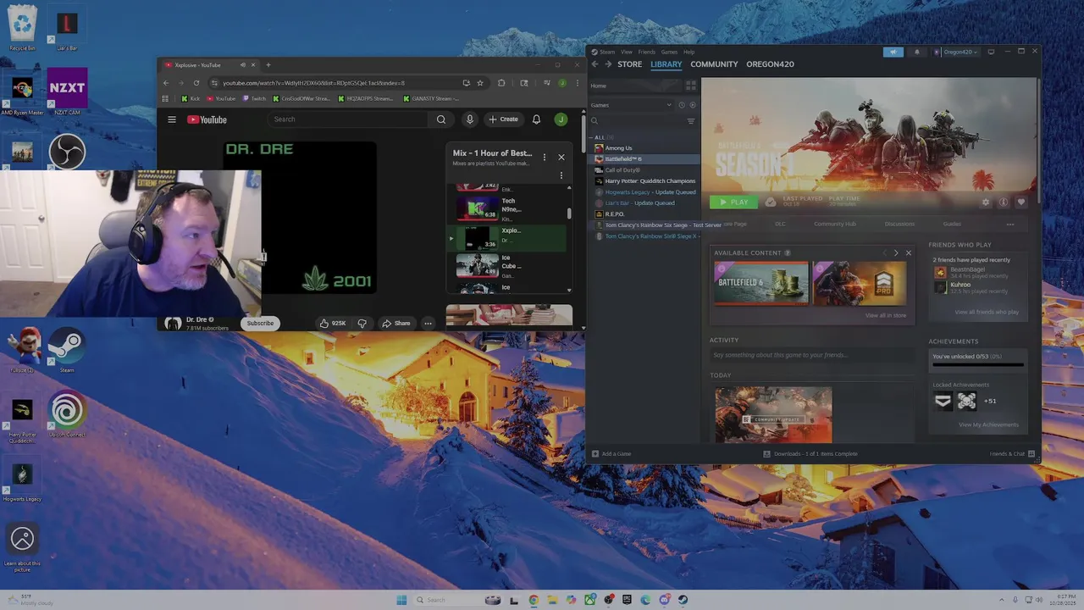Click Add a Game in Steam
The height and width of the screenshot is (610, 1084).
coord(611,454)
